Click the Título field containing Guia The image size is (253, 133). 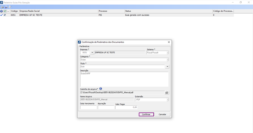click(123, 67)
